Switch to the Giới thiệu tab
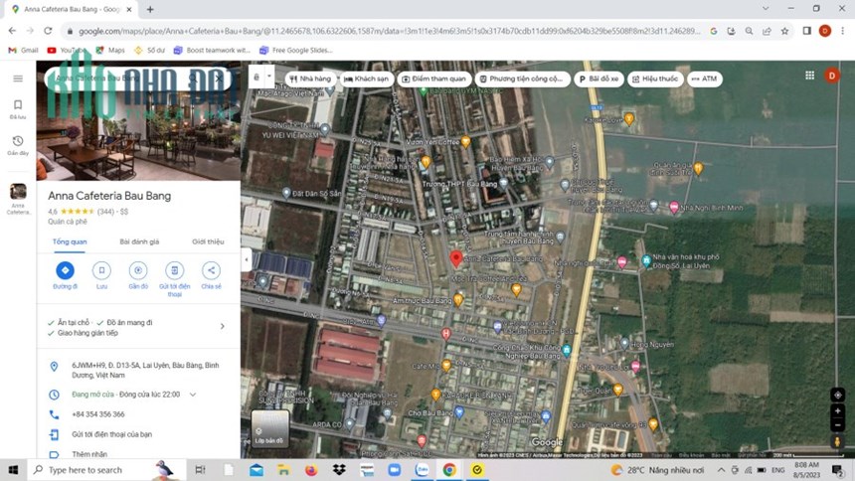855x481 pixels. (x=208, y=241)
